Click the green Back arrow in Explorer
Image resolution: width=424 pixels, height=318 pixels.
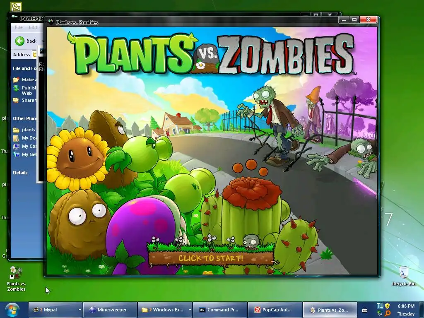(x=19, y=41)
